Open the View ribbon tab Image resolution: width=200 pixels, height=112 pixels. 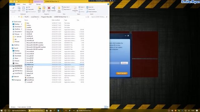click(30, 4)
